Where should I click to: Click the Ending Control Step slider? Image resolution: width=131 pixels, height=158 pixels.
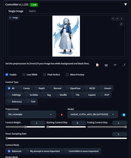tap(107, 127)
